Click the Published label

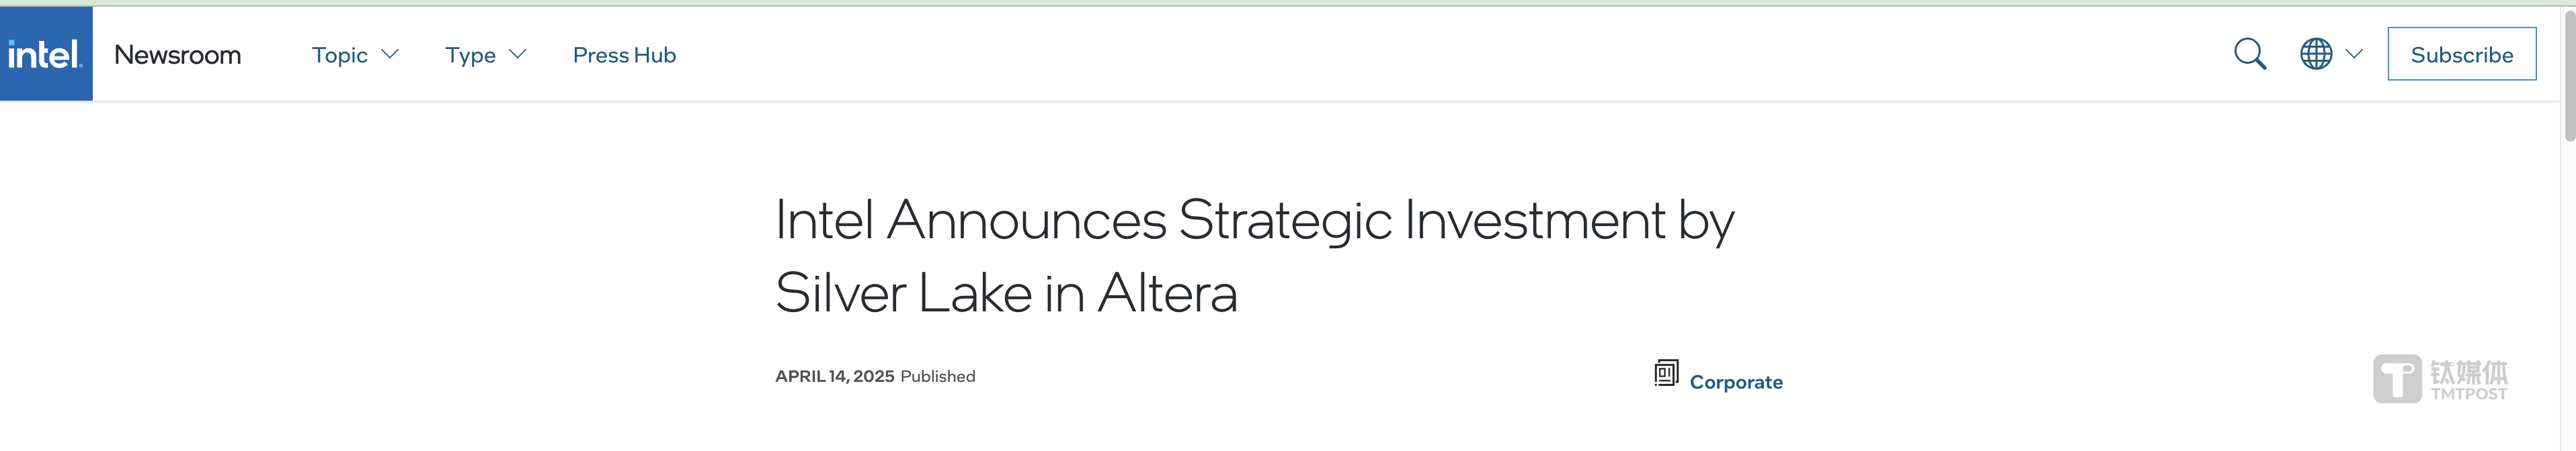click(937, 376)
